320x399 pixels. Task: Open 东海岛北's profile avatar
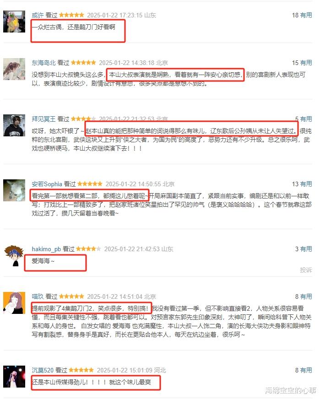[x=14, y=69]
